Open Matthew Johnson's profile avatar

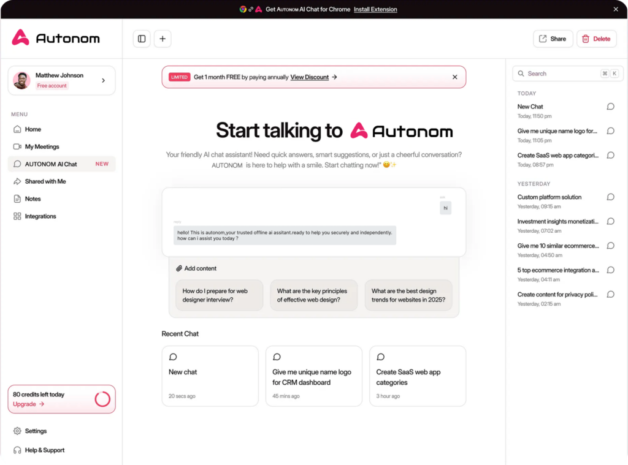click(21, 80)
